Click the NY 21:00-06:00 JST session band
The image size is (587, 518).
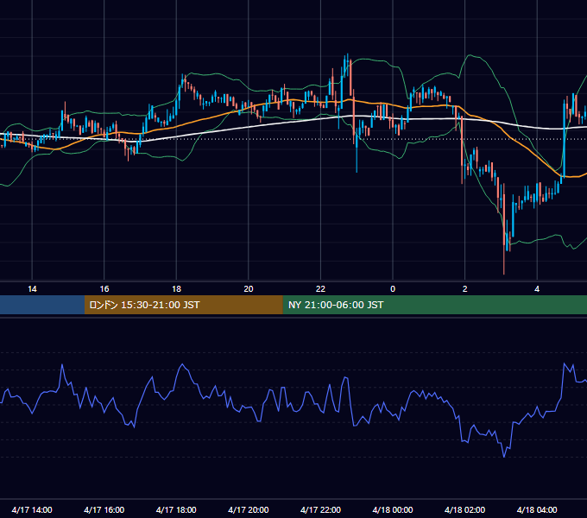pos(434,305)
